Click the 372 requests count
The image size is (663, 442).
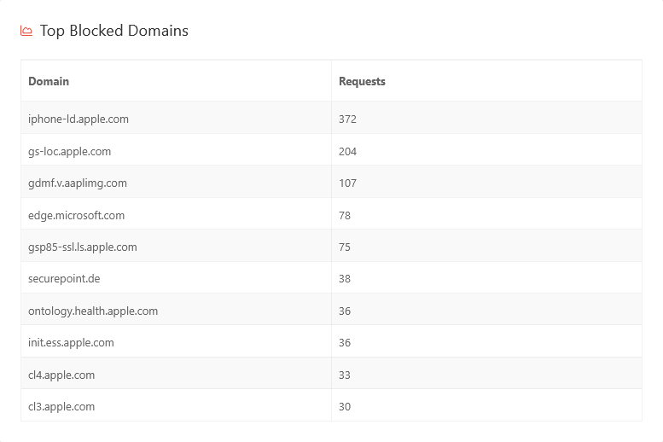coord(347,119)
